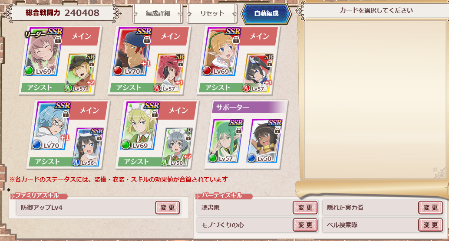Viewport: 449px width, 241px height.
Task: Change the ベル捜索隊 party skill
Action: [x=430, y=225]
